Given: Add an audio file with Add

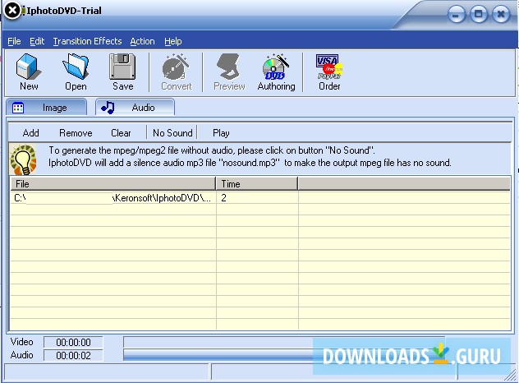Looking at the screenshot, I should click(x=30, y=133).
